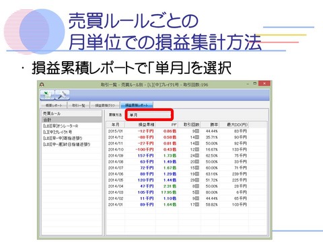The image size is (323, 242).
Task: Sort by the 最大DD(円) column header
Action: [234, 124]
